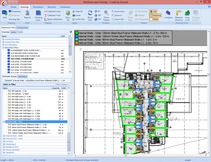Screen dimensions: 211x162
Task: Expand the Internal Work - Public group
Action: (4, 136)
